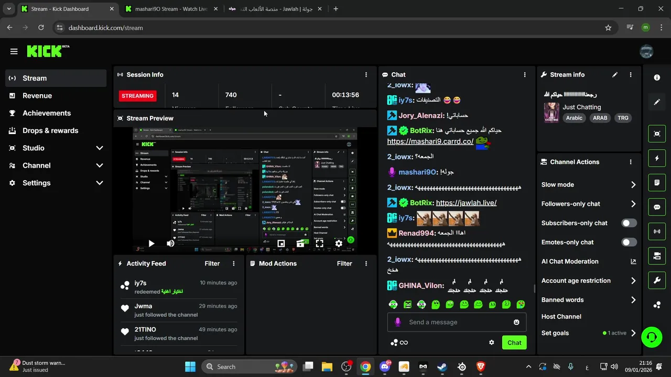Open Stream info panel three-dot menu
671x377 pixels.
631,75
